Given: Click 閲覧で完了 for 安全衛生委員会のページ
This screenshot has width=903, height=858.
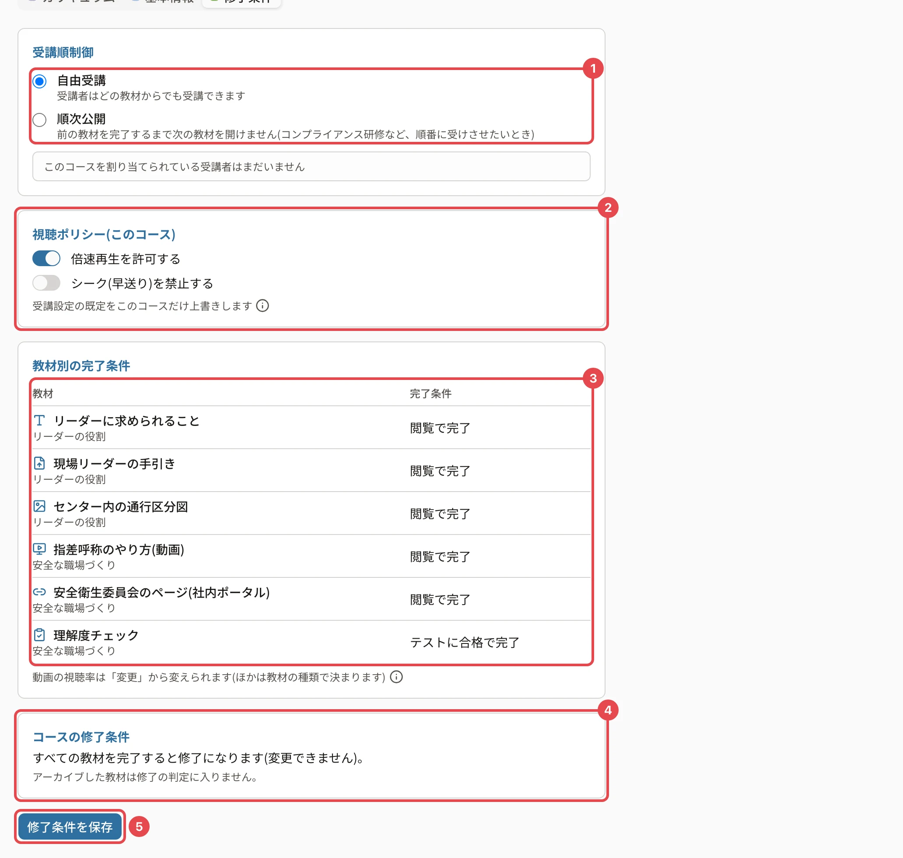Looking at the screenshot, I should click(x=440, y=600).
